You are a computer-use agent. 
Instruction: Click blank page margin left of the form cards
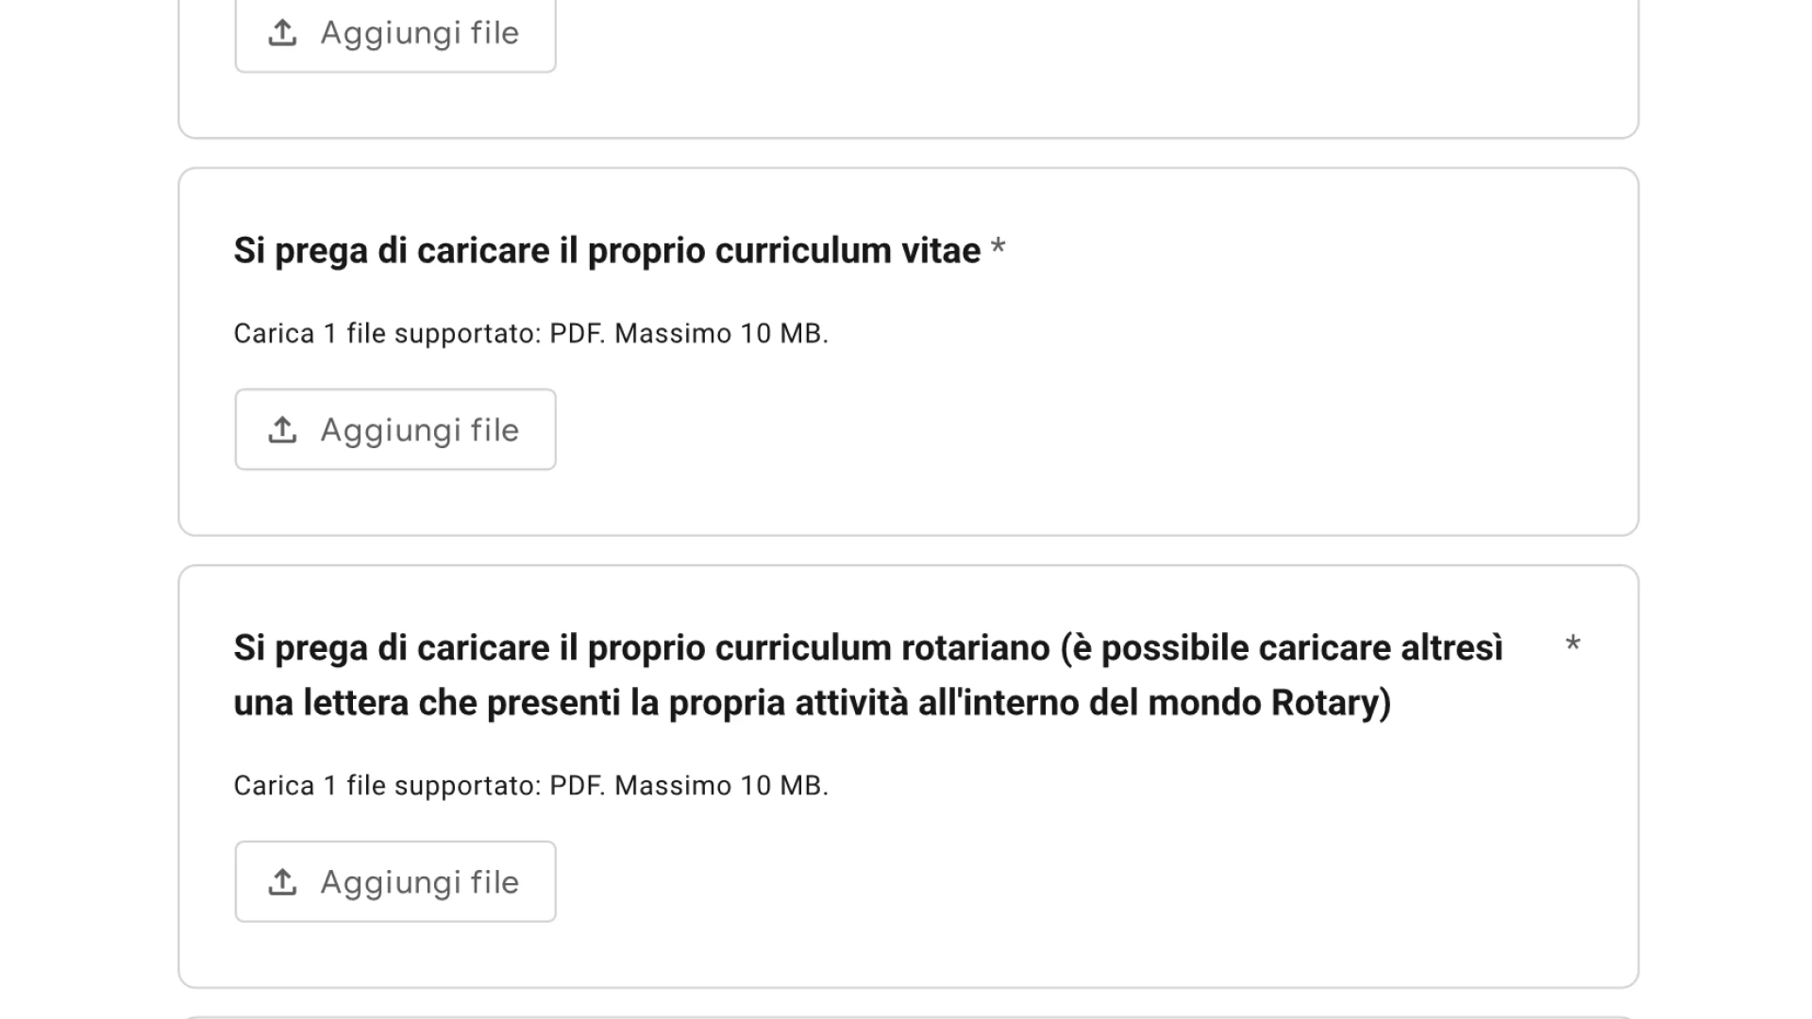(85, 509)
